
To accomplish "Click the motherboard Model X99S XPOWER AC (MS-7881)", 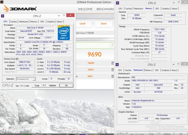I will point(148,81).
